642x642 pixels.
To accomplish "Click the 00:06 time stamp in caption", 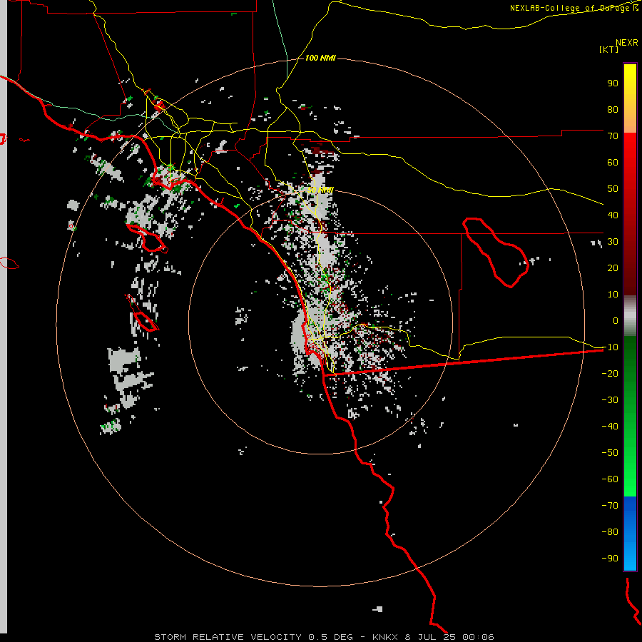I will [478, 637].
